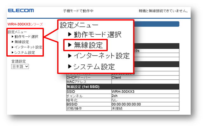Select the なし encryption value
The height and width of the screenshot is (128, 204).
(x=145, y=100)
